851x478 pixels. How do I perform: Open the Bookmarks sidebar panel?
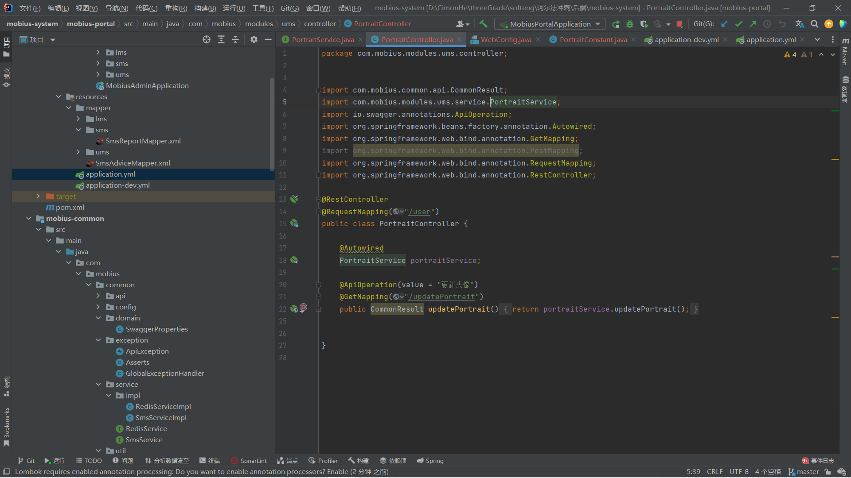click(6, 427)
